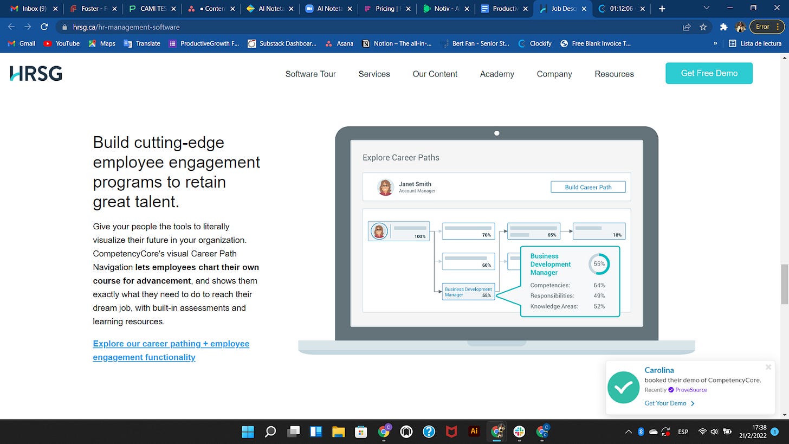This screenshot has height=444, width=789.
Task: Click the Business Development Manager 55% node
Action: [468, 292]
